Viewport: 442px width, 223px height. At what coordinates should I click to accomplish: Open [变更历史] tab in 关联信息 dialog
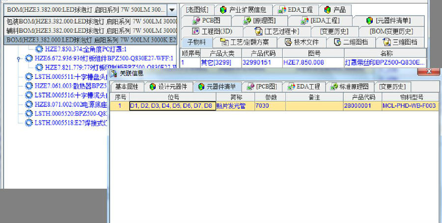392,87
